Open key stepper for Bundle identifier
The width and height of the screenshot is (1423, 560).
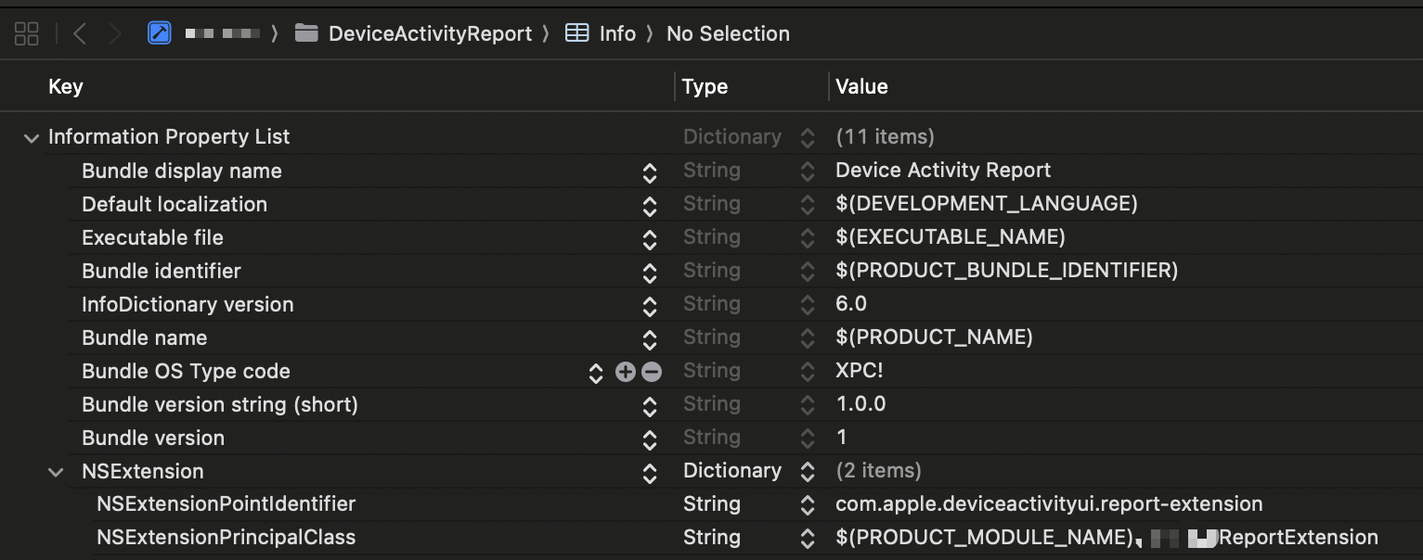(x=650, y=272)
